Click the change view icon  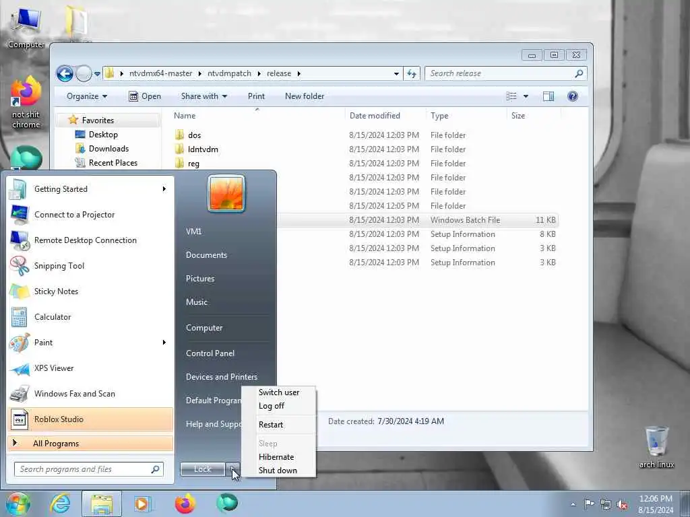(511, 96)
